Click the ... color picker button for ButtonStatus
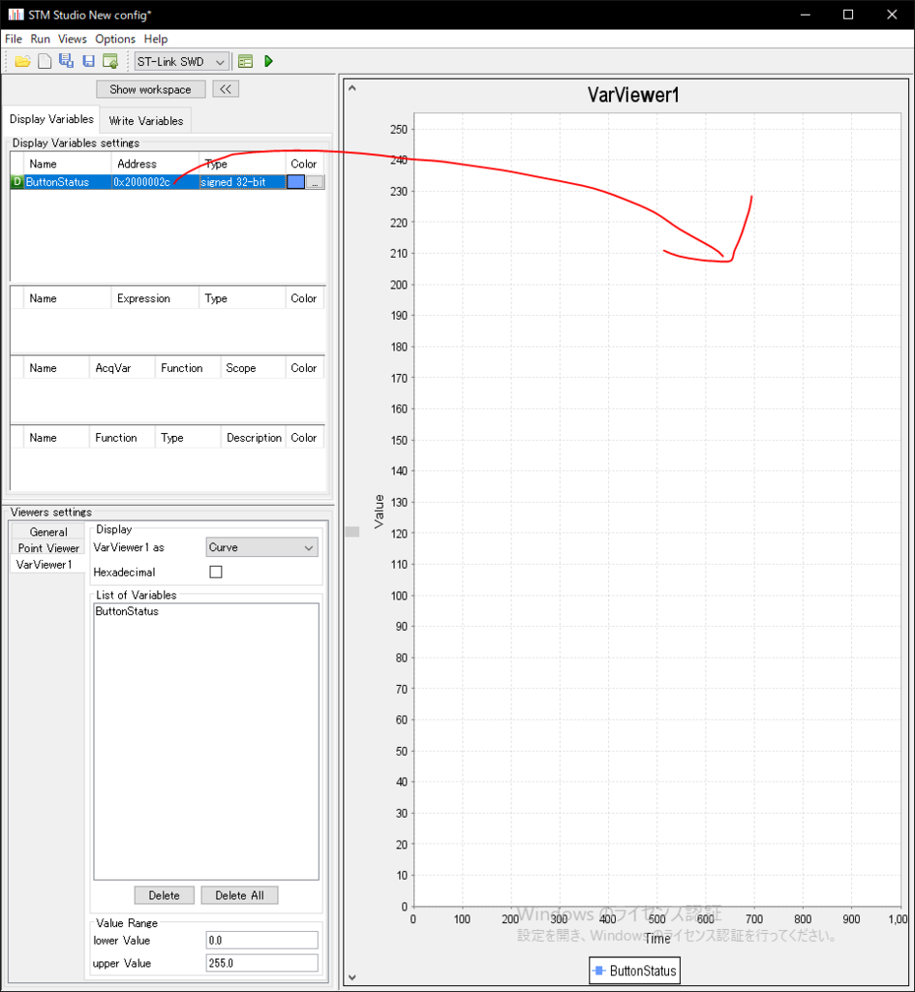915x992 pixels. click(x=316, y=182)
